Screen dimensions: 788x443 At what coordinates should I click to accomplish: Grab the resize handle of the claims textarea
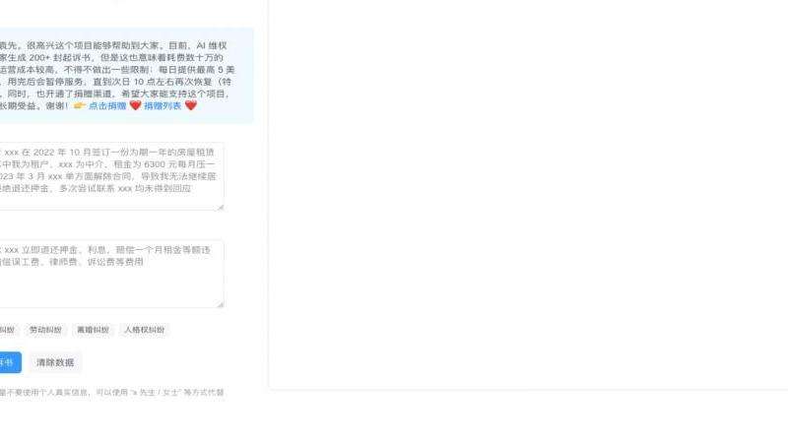coord(221,304)
